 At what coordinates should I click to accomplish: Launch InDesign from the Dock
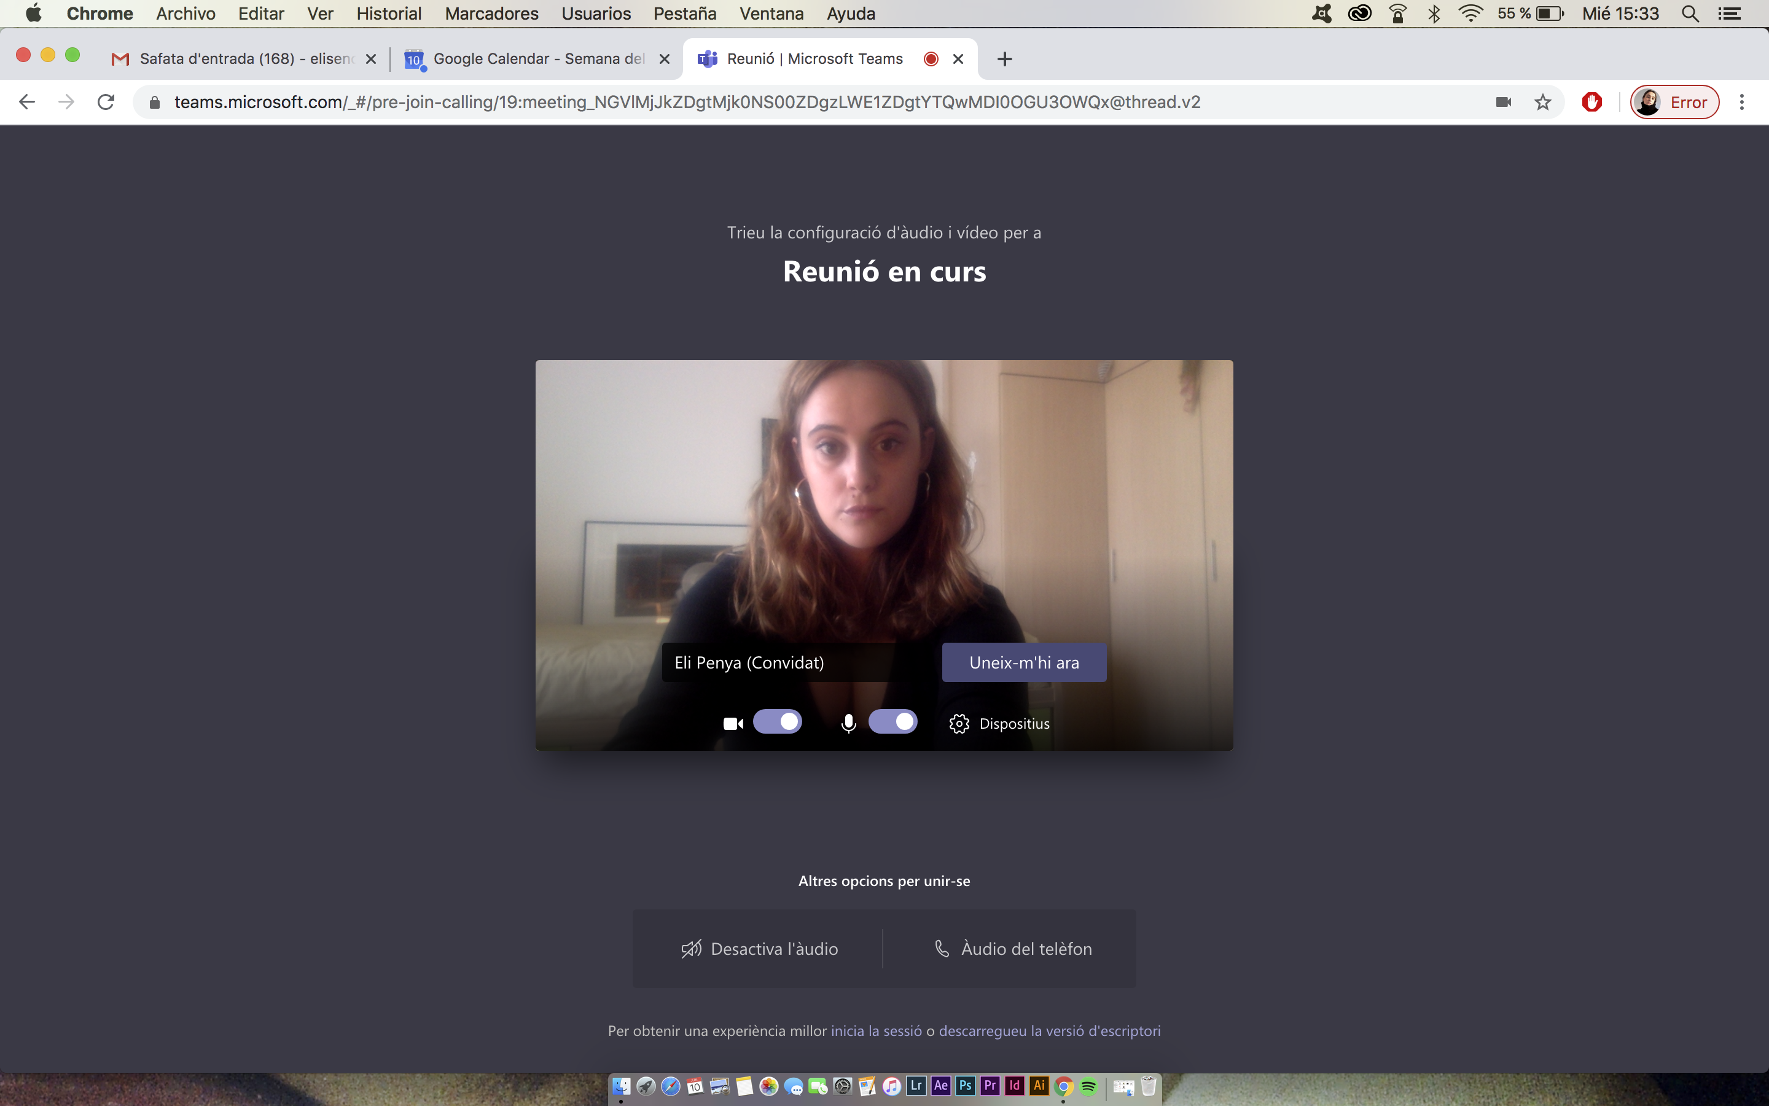click(1014, 1086)
